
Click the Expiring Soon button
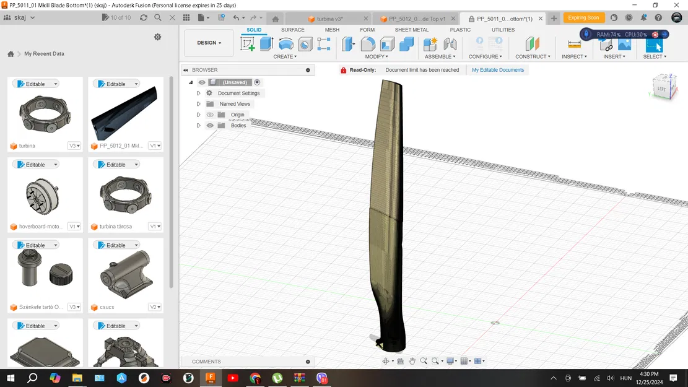pyautogui.click(x=583, y=17)
